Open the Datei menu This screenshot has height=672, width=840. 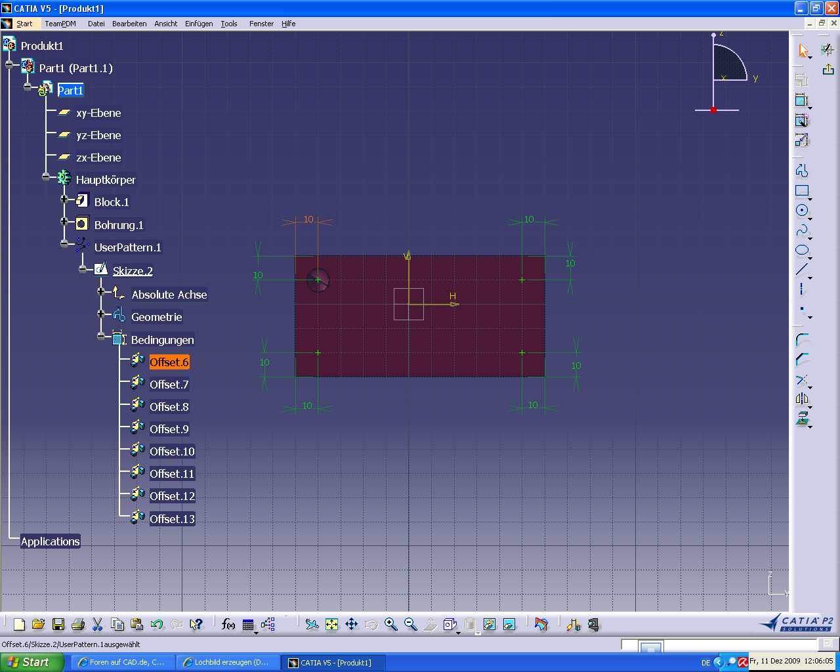[96, 24]
